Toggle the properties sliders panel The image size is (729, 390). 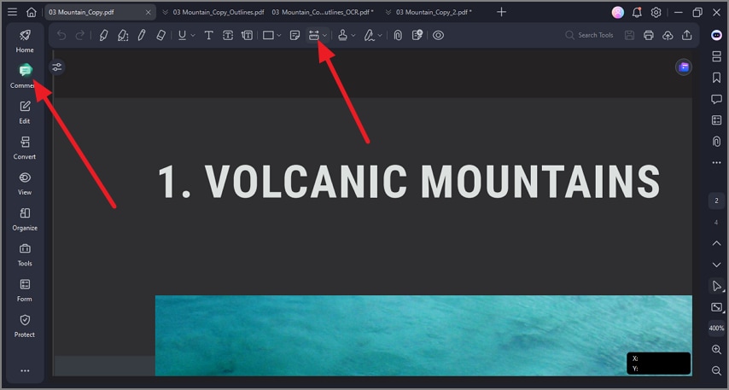click(56, 67)
